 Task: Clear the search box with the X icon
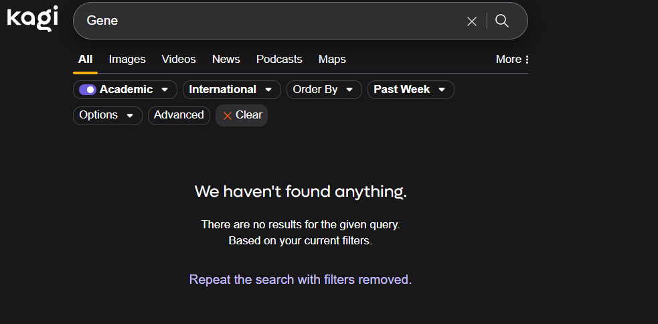click(x=472, y=21)
